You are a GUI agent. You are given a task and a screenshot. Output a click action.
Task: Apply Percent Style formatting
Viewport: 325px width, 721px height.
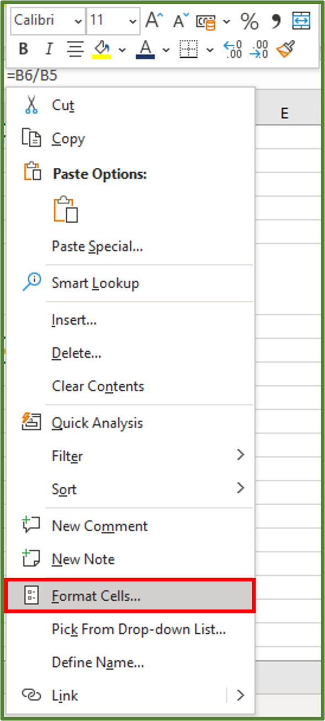point(249,22)
